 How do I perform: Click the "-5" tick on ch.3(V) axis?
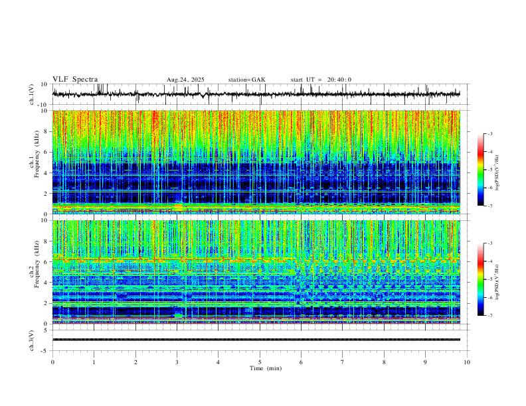tap(44, 351)
